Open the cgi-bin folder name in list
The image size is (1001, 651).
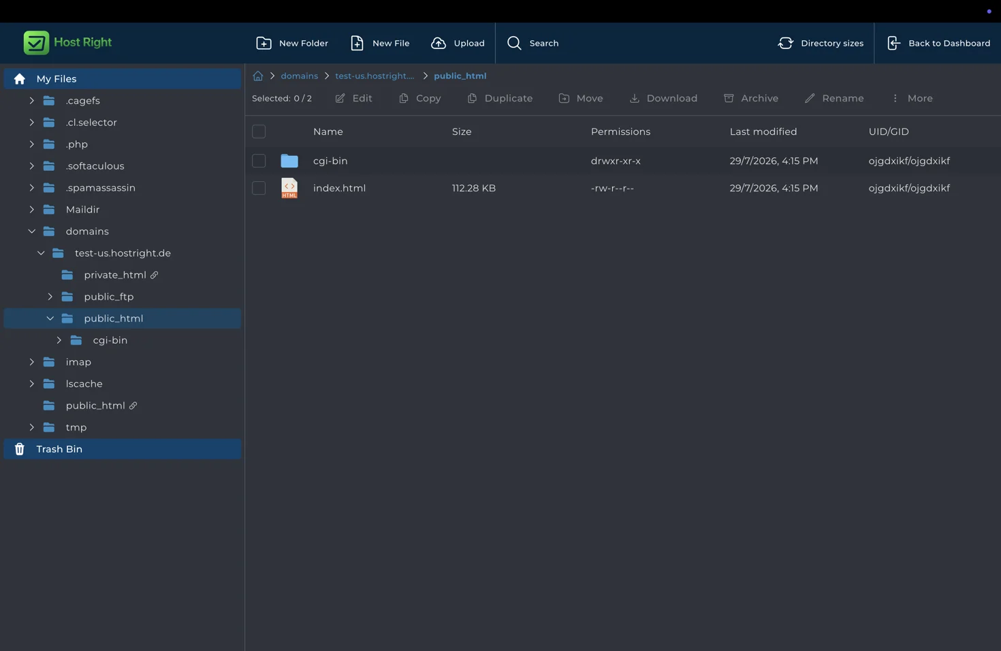(x=330, y=161)
